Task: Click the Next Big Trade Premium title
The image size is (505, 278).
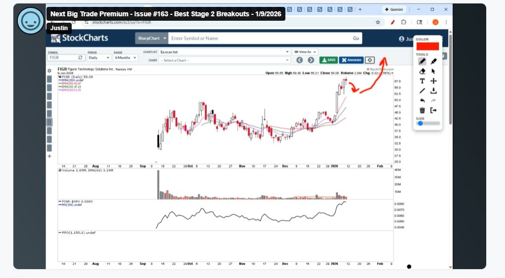Action: pyautogui.click(x=166, y=14)
